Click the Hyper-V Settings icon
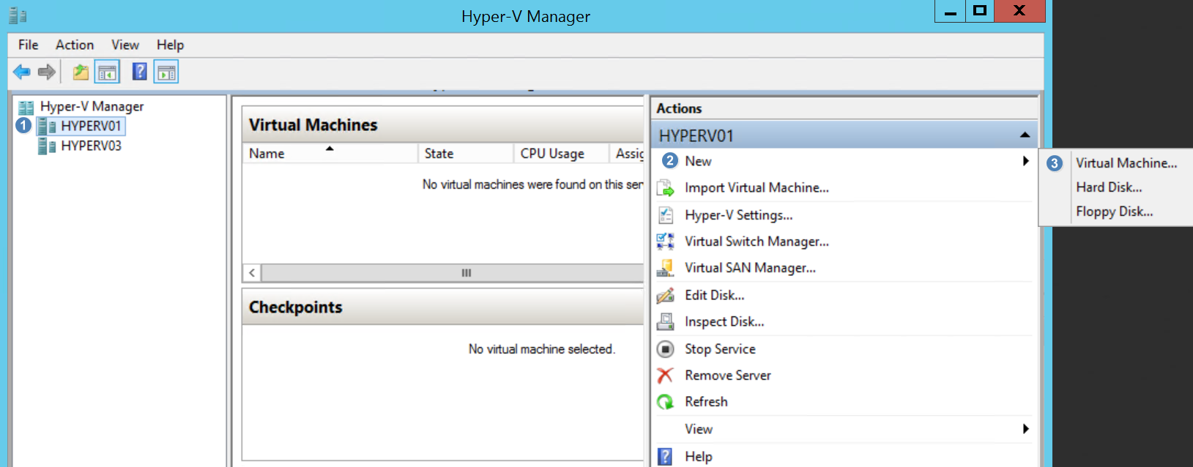This screenshot has height=467, width=1193. [x=665, y=215]
